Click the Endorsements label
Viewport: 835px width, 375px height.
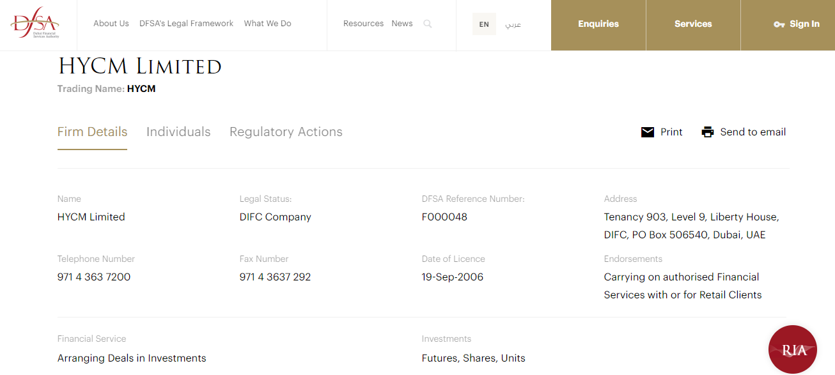tap(633, 259)
